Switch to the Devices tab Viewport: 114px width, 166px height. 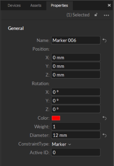coord(14,6)
